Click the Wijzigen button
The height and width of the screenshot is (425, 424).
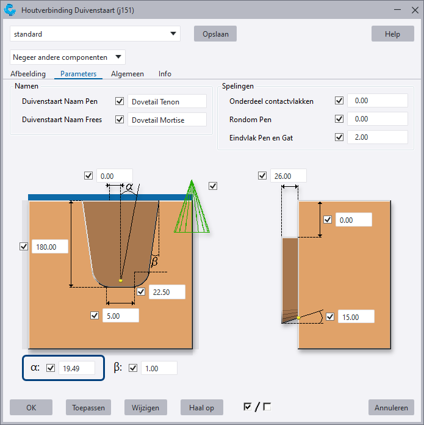(145, 407)
